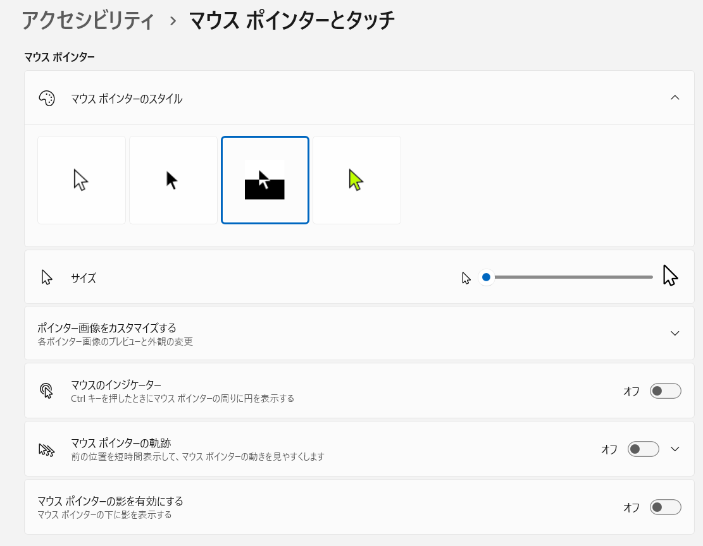Click the マウスのインジケーター icon
This screenshot has height=546, width=703.
(47, 391)
